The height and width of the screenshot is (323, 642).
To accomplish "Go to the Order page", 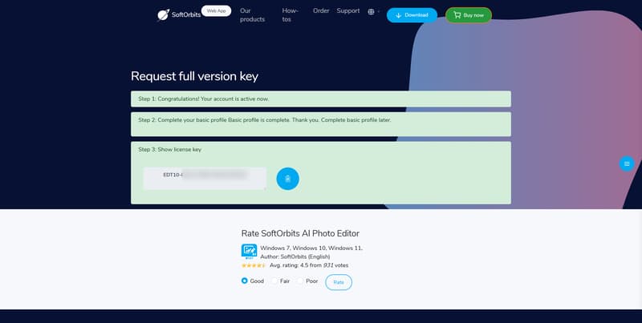I will (x=321, y=10).
